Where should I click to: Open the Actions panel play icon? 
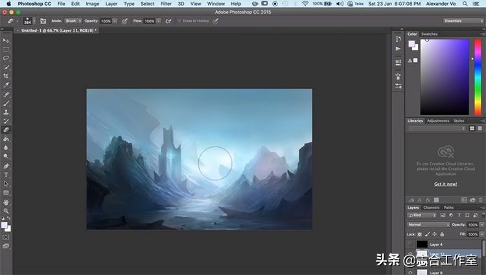(399, 49)
